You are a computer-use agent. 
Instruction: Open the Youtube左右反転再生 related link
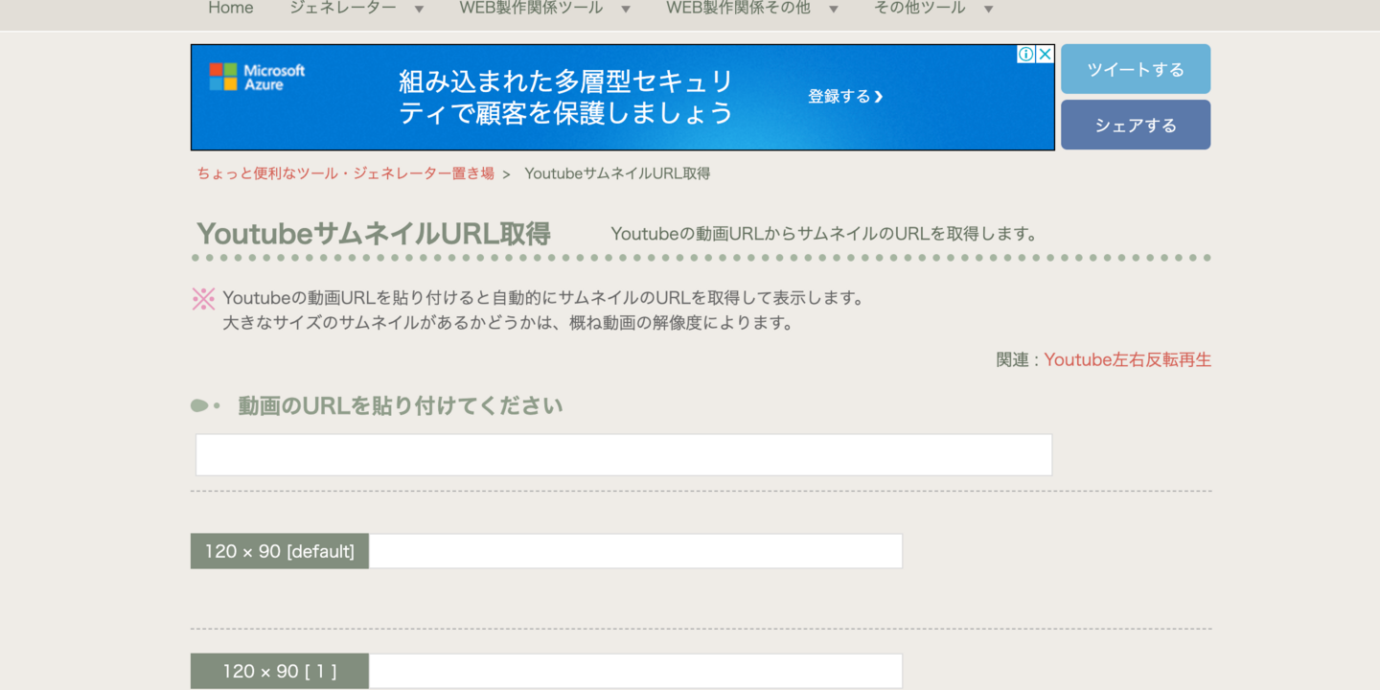coord(1127,360)
